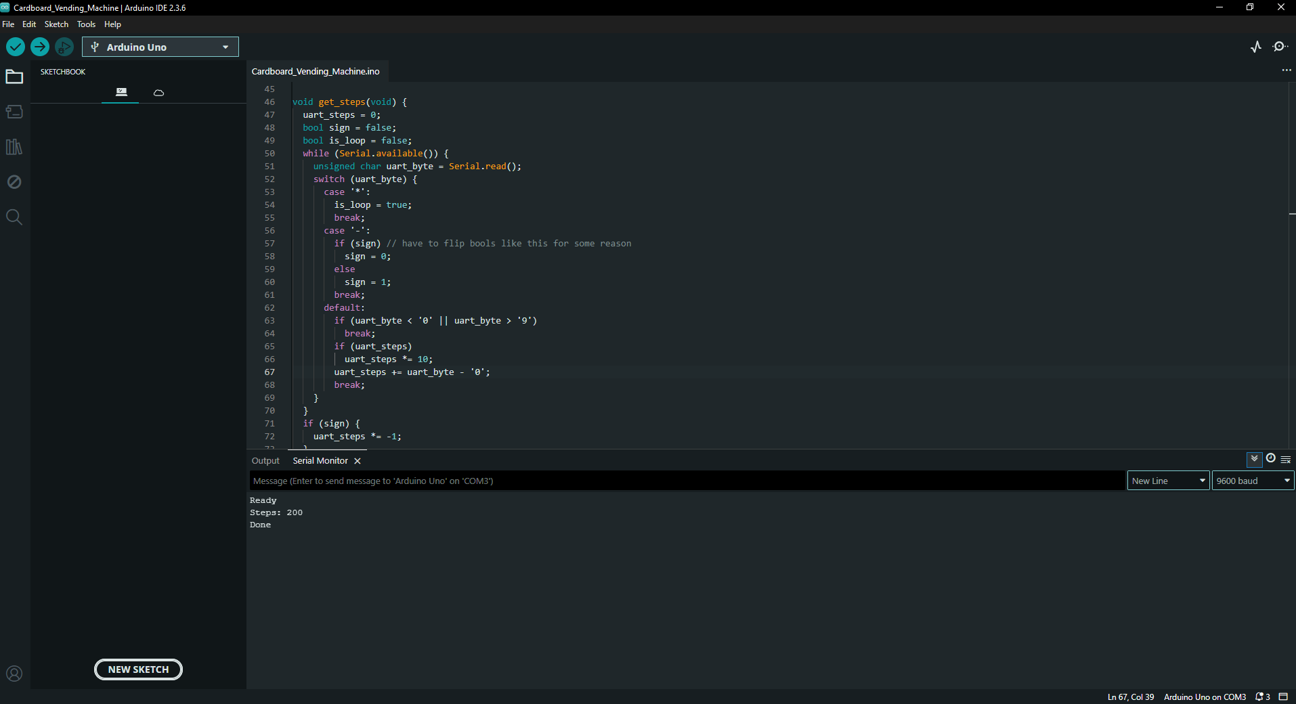
Task: Open Library Manager in the sidebar
Action: pos(14,147)
